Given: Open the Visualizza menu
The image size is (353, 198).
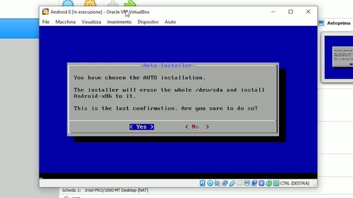Looking at the screenshot, I should [x=91, y=22].
